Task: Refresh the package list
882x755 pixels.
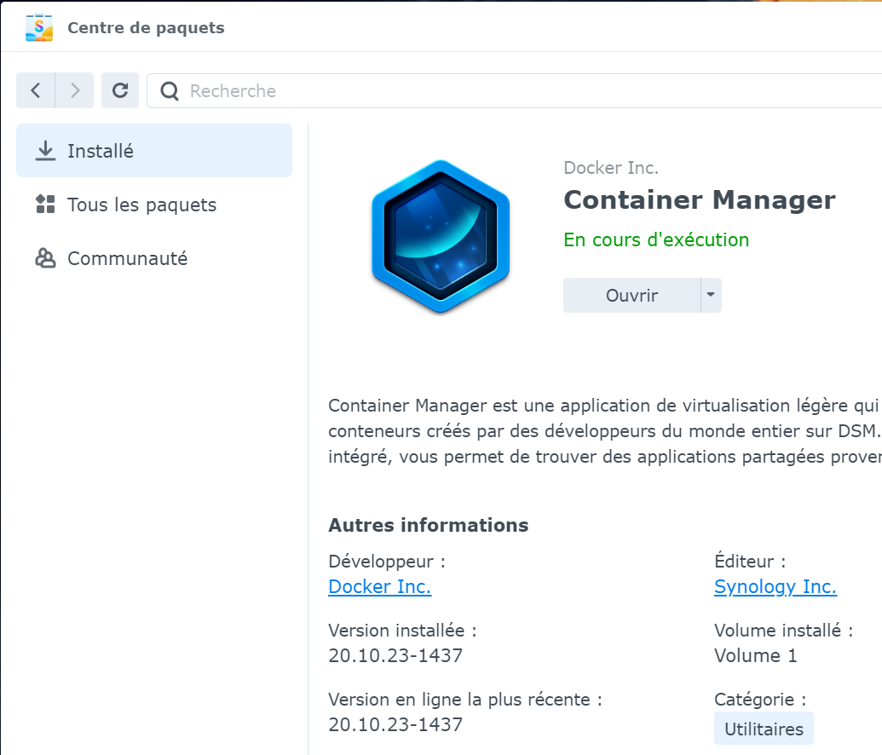Action: tap(120, 90)
